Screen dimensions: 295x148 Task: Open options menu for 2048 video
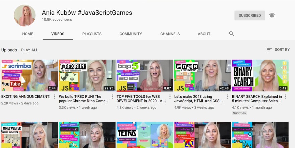[x=228, y=97]
